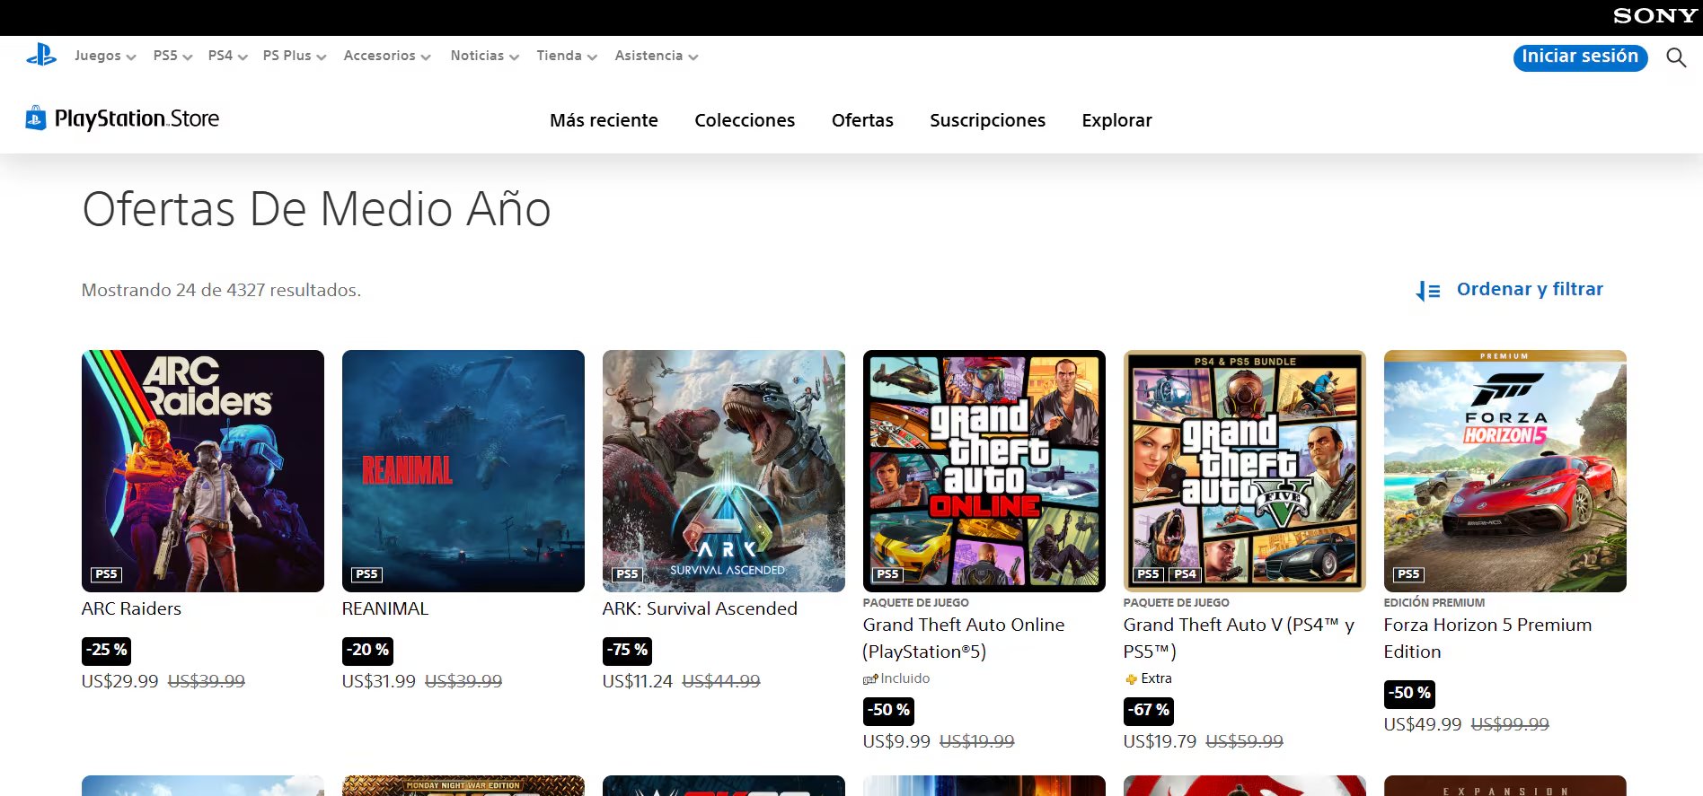Click the struck-through US$44.99 price

[x=721, y=681]
